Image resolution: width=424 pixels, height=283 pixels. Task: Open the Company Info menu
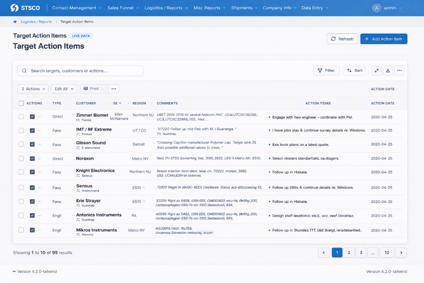[x=280, y=8]
